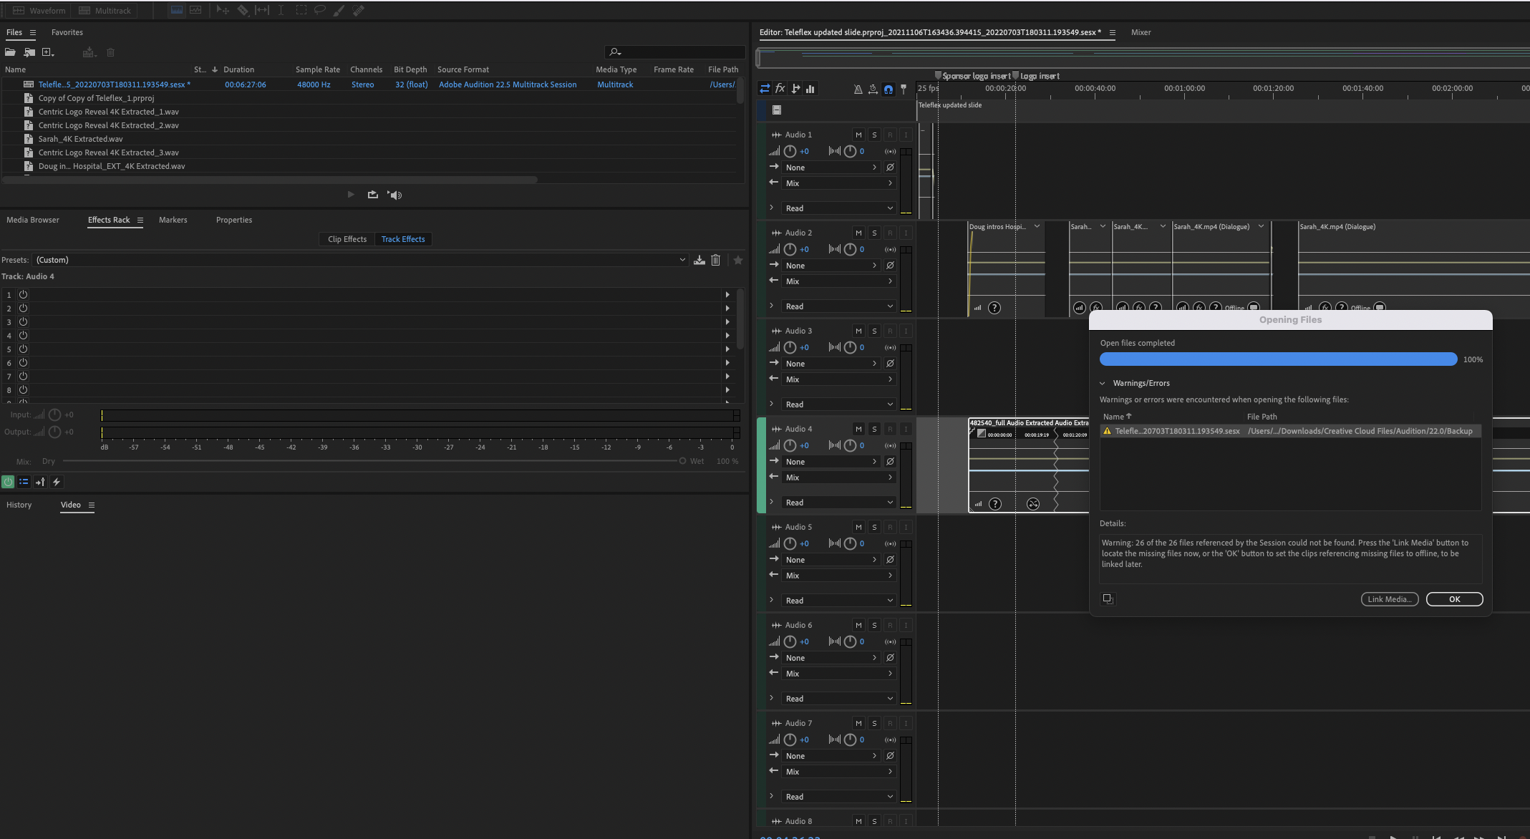Solo the Audio 2 track
Screen dimensions: 1530x839
coord(873,232)
